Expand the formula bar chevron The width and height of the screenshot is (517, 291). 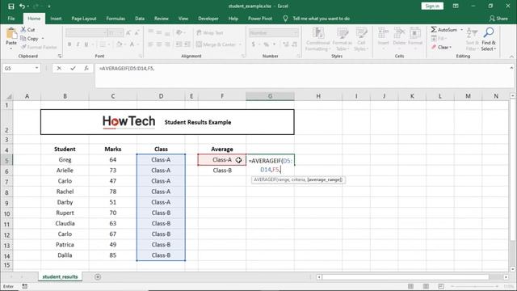pyautogui.click(x=511, y=68)
